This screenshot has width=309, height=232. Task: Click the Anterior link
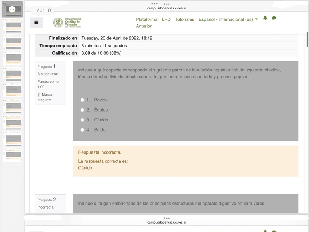point(144,26)
